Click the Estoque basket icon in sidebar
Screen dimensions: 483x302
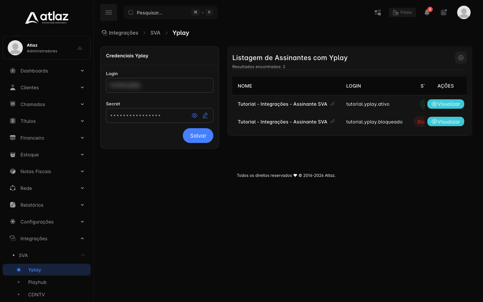(x=13, y=155)
